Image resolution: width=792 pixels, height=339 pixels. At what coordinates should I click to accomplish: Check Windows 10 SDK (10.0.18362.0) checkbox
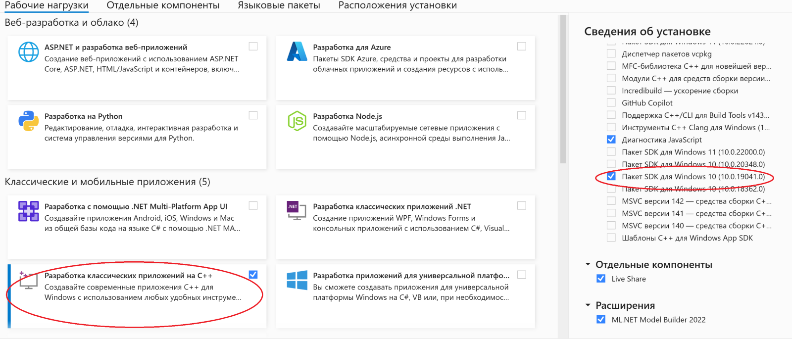coord(611,189)
